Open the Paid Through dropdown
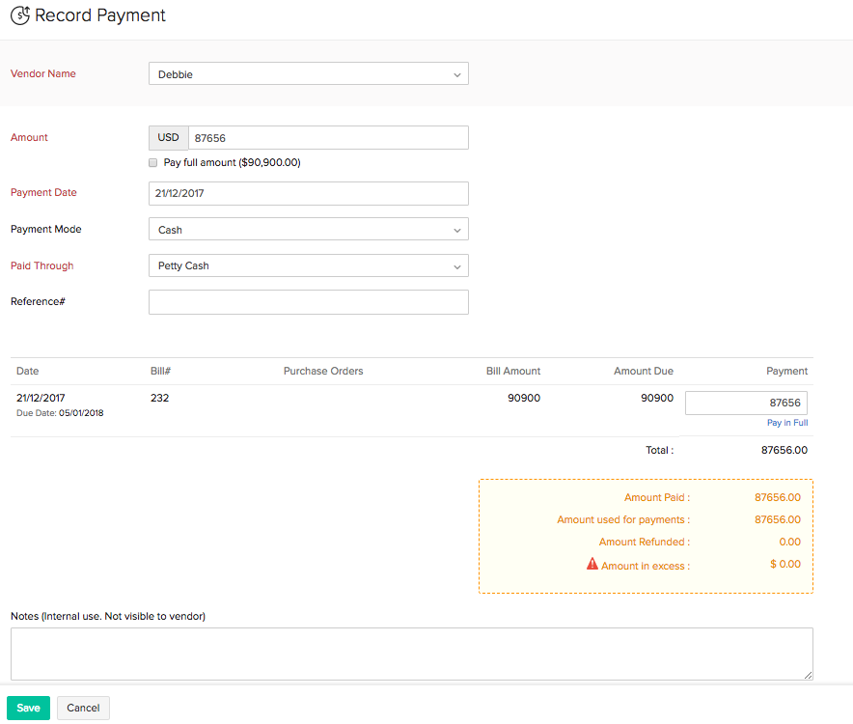This screenshot has width=853, height=724. [308, 265]
